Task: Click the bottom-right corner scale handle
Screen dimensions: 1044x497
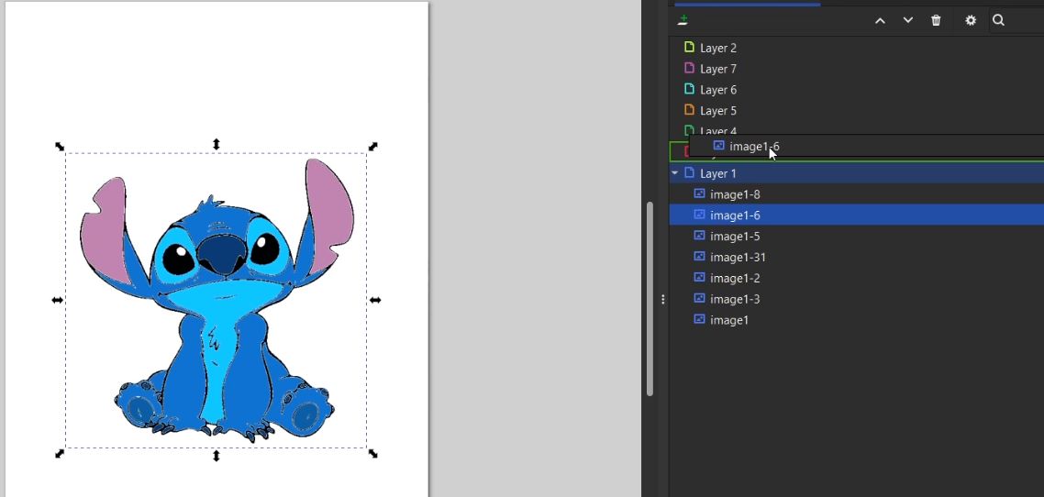Action: pos(372,453)
